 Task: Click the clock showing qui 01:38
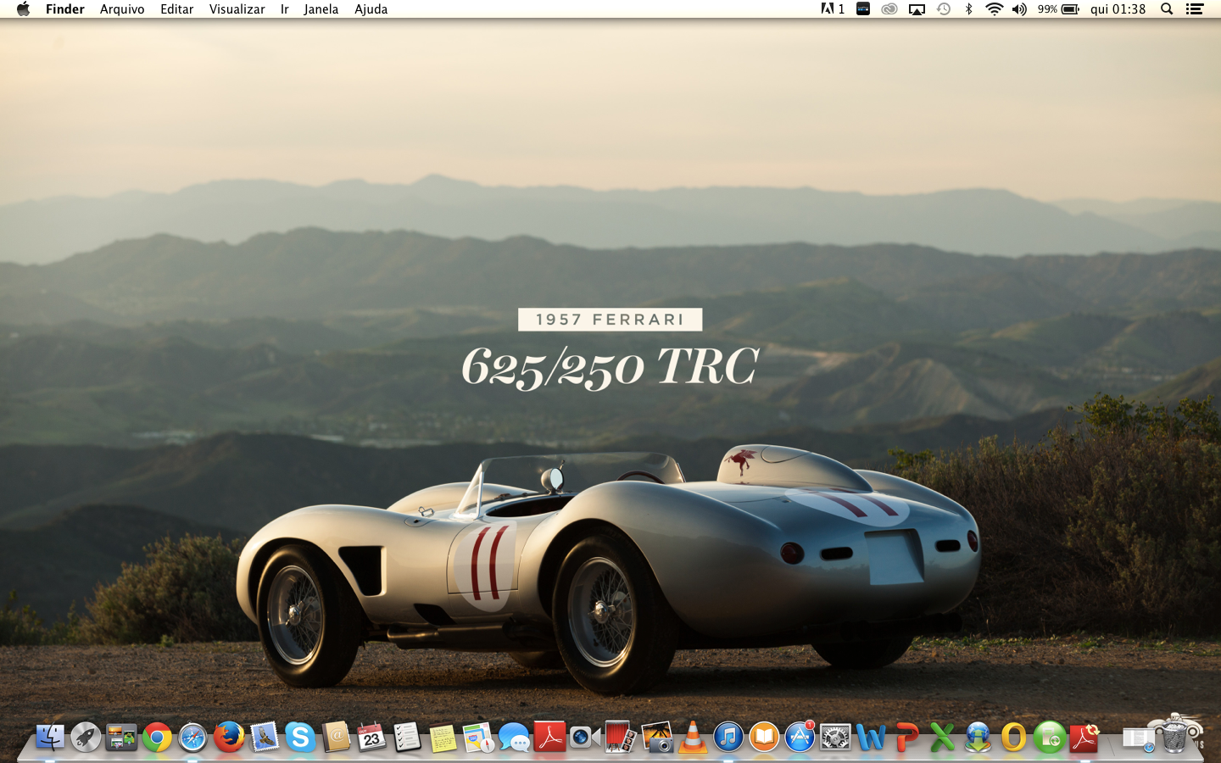click(x=1118, y=8)
